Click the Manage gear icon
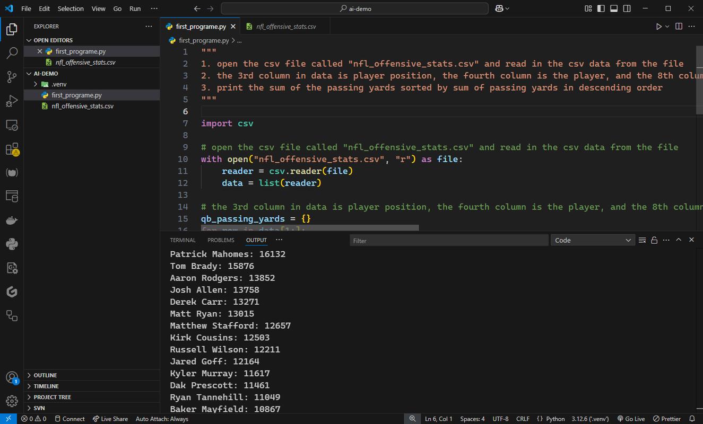This screenshot has width=703, height=424. coord(12,401)
